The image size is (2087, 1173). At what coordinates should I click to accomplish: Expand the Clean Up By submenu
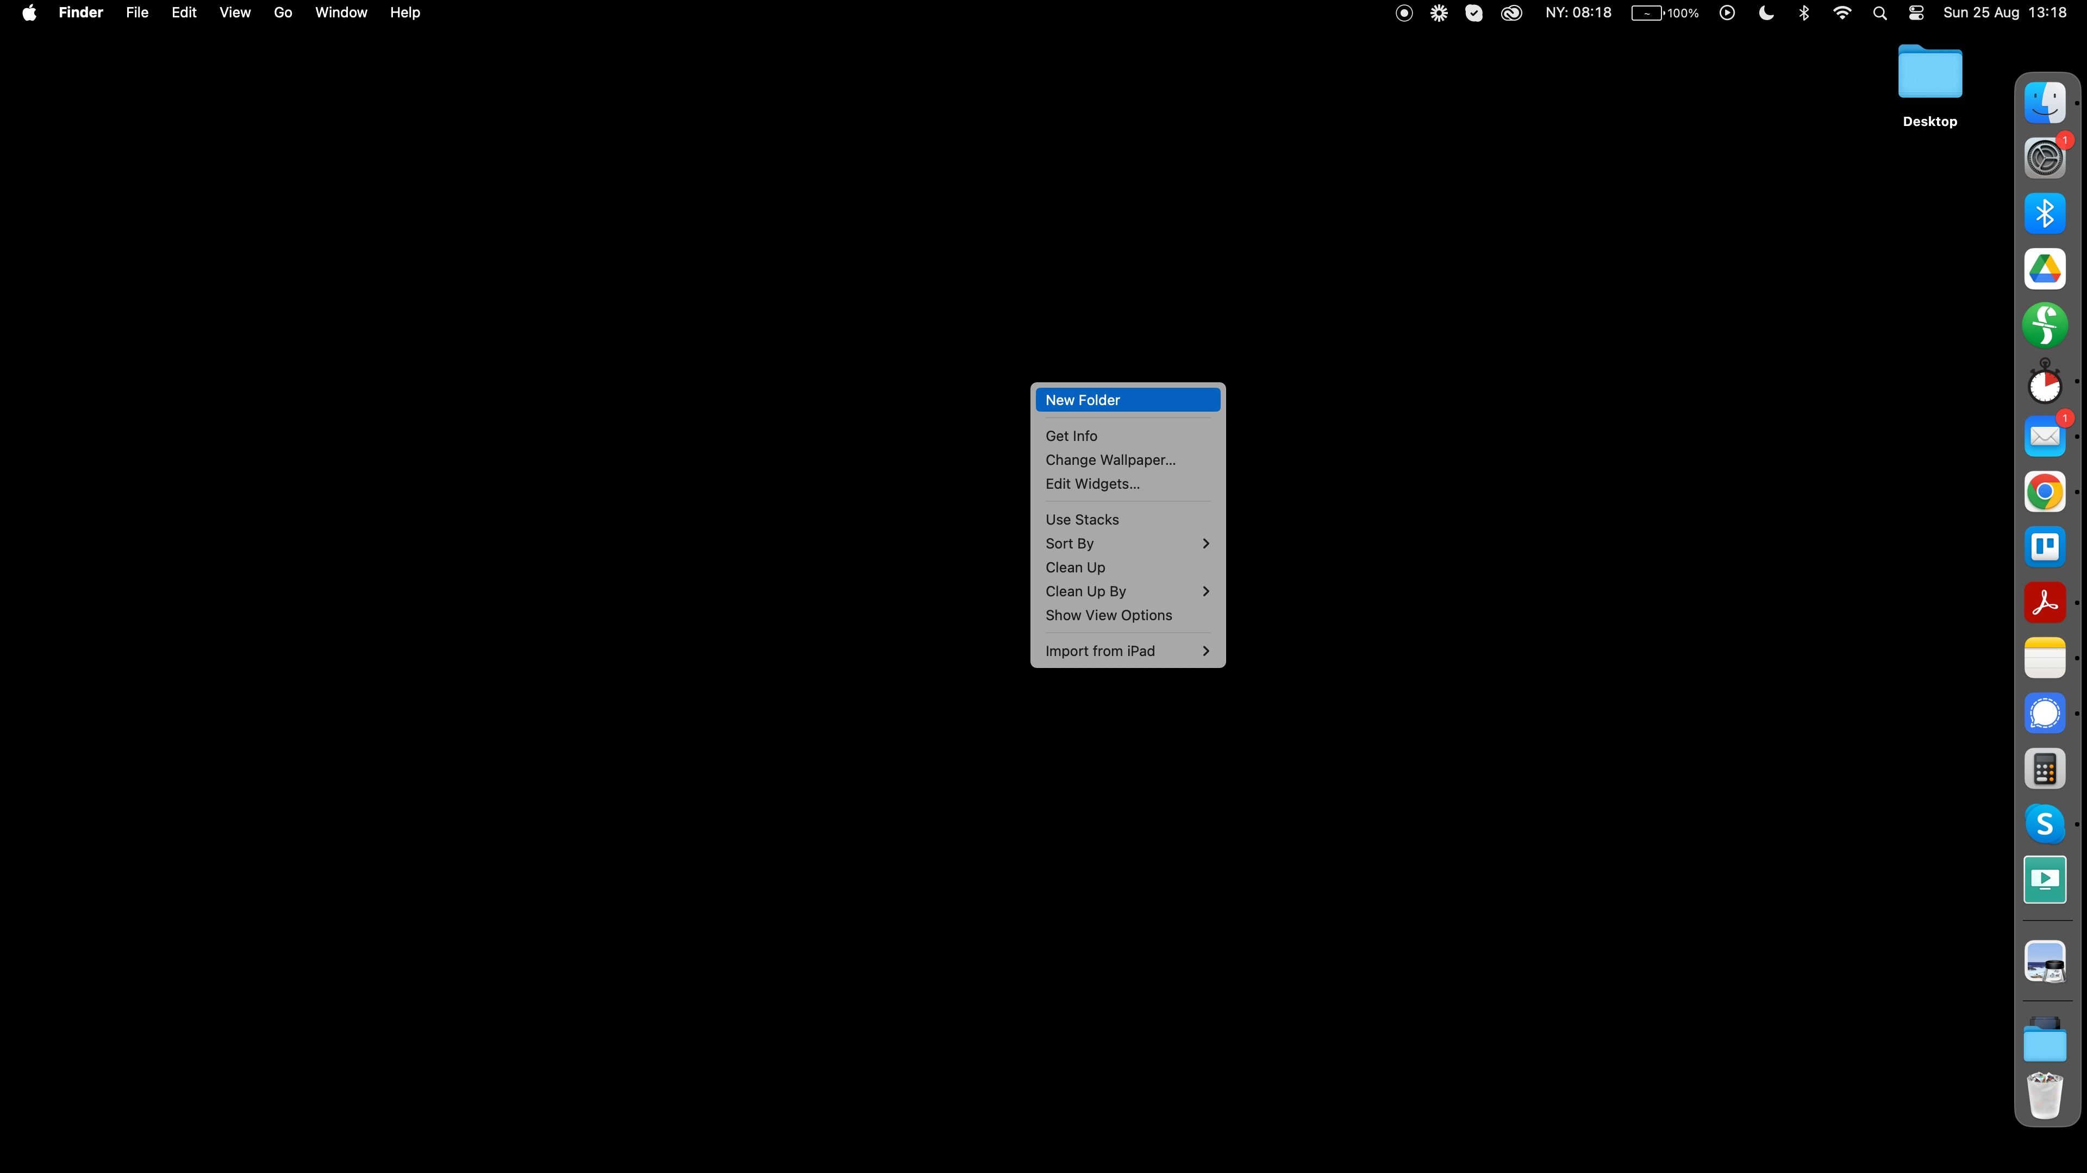(x=1127, y=591)
